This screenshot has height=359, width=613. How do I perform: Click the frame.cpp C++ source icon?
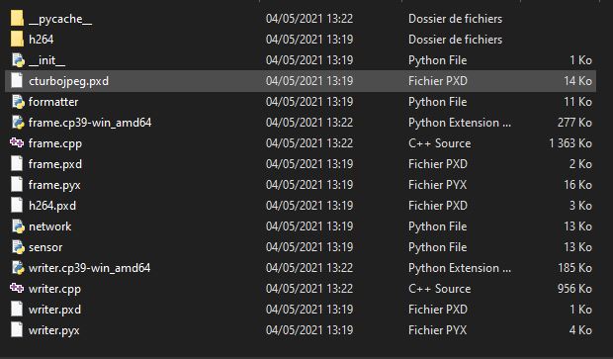click(x=17, y=142)
